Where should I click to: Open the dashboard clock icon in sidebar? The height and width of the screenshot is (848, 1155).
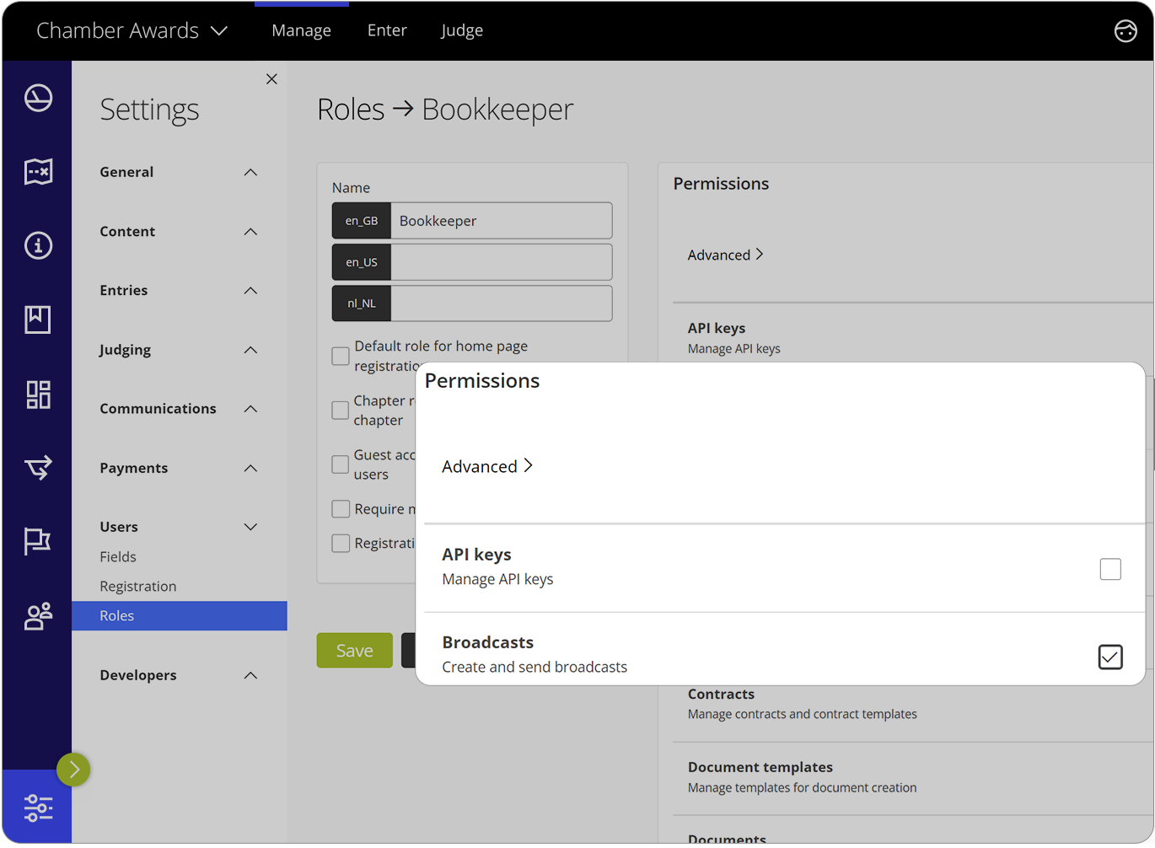(37, 97)
